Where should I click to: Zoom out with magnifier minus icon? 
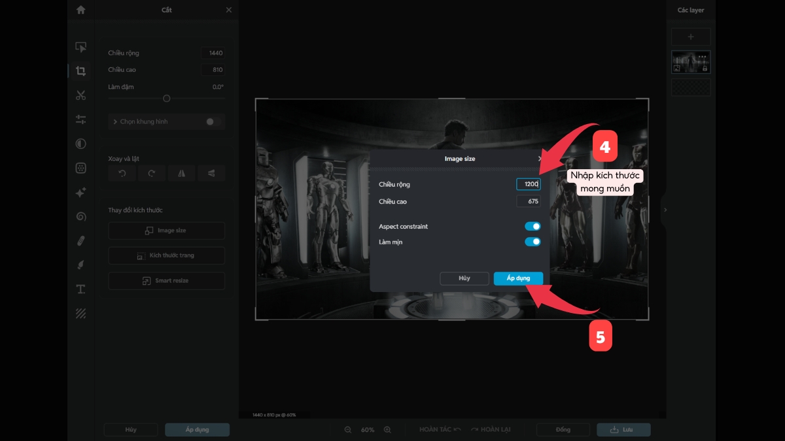pyautogui.click(x=348, y=430)
